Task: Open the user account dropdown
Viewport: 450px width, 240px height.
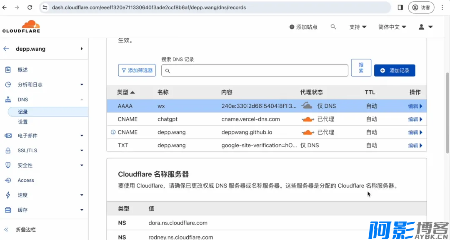Action: tap(425, 27)
